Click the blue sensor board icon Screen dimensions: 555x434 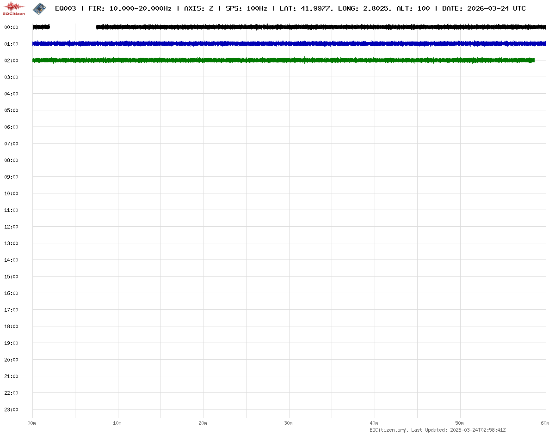[x=39, y=8]
